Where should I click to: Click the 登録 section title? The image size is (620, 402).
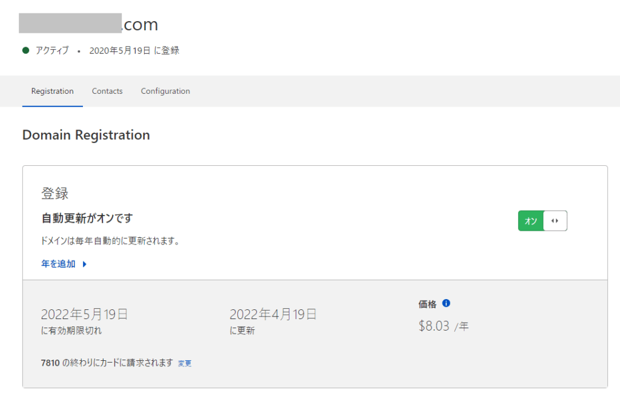click(54, 194)
